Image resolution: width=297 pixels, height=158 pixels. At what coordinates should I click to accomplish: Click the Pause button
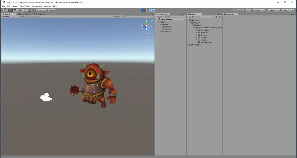[x=148, y=10]
